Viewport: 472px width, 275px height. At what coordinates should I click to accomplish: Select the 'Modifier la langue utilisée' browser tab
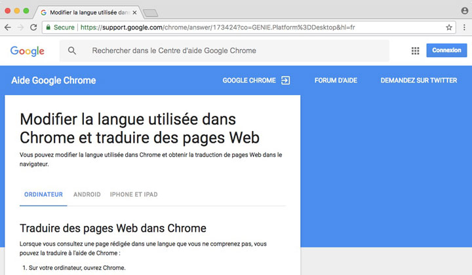click(87, 12)
